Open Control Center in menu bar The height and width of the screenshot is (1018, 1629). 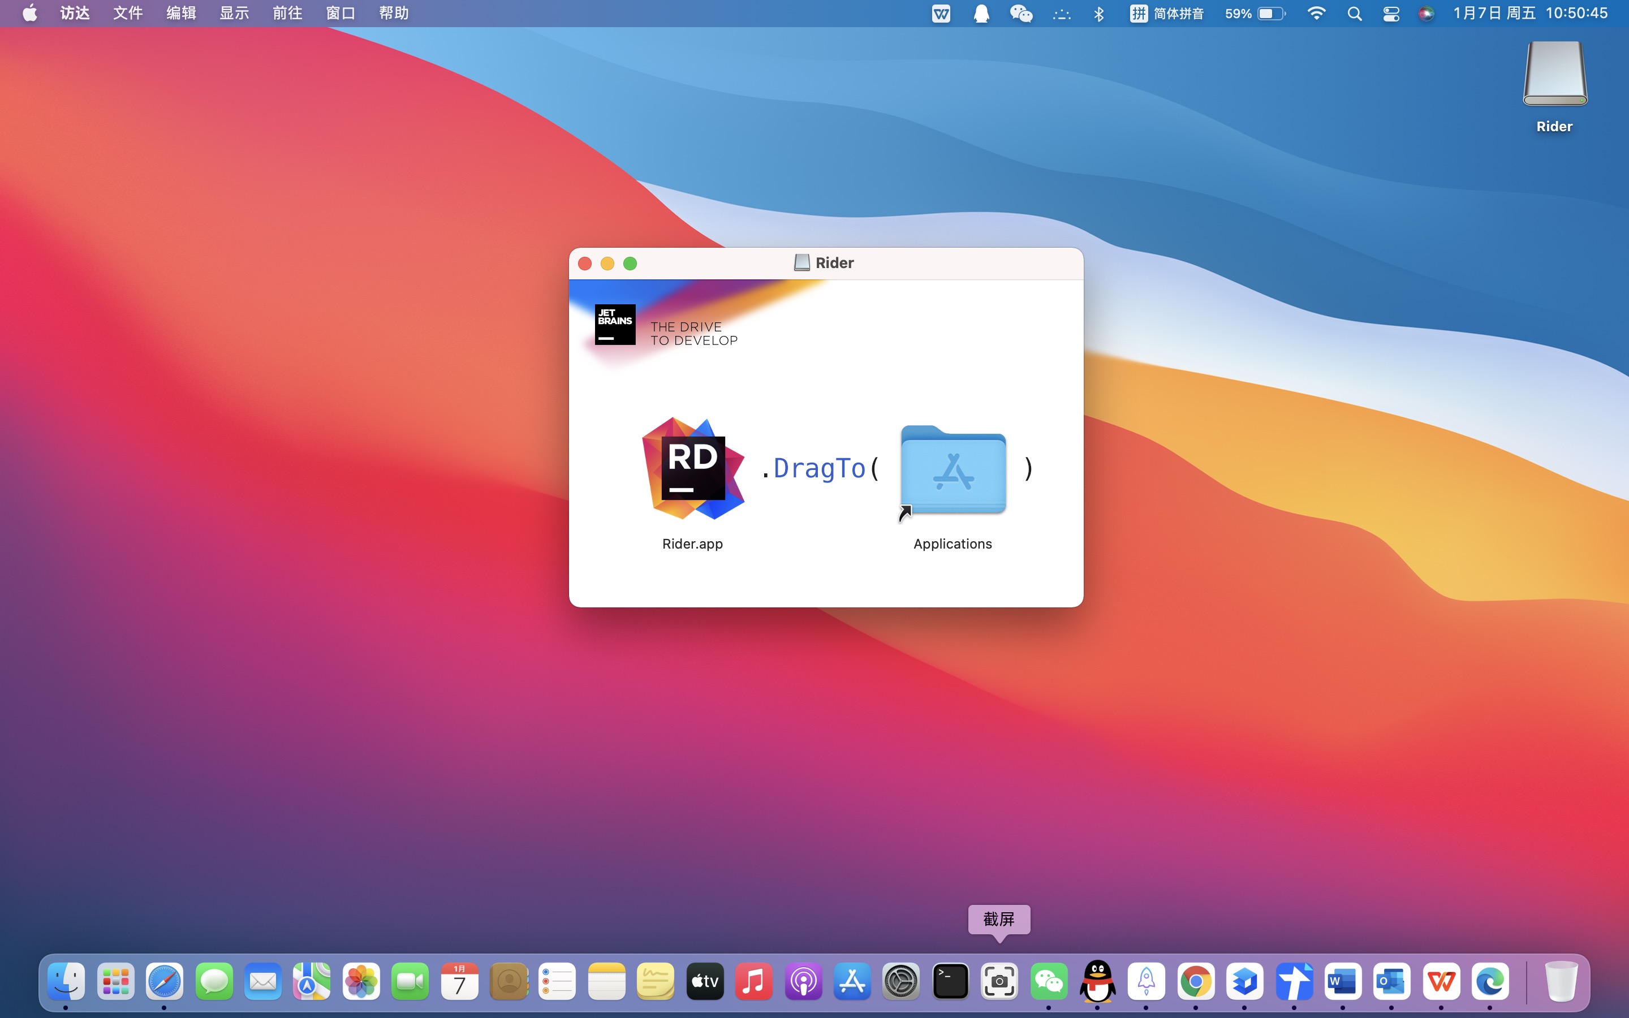(x=1391, y=14)
